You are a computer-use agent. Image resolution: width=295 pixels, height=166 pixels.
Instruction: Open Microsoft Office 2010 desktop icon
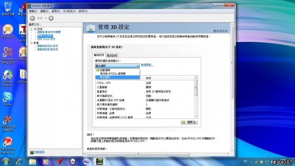tap(8, 56)
